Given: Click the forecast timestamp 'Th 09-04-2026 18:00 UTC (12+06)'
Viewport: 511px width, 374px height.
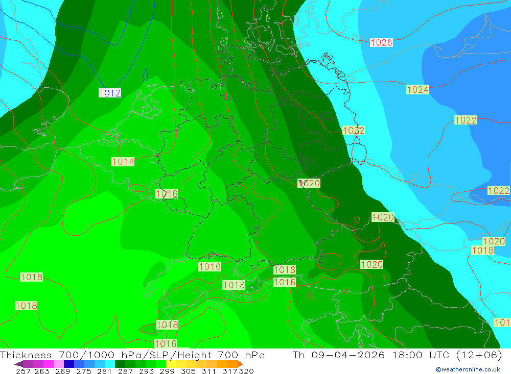Looking at the screenshot, I should coord(397,355).
